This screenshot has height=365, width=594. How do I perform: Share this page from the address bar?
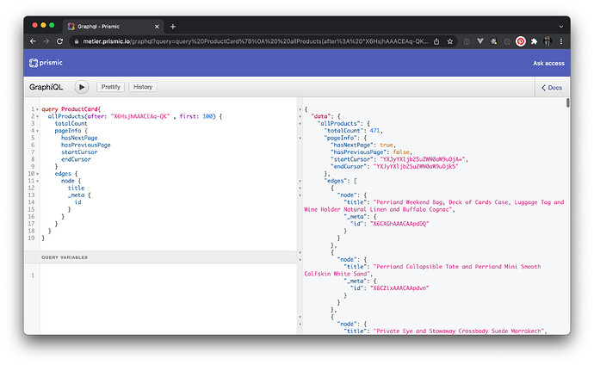438,40
